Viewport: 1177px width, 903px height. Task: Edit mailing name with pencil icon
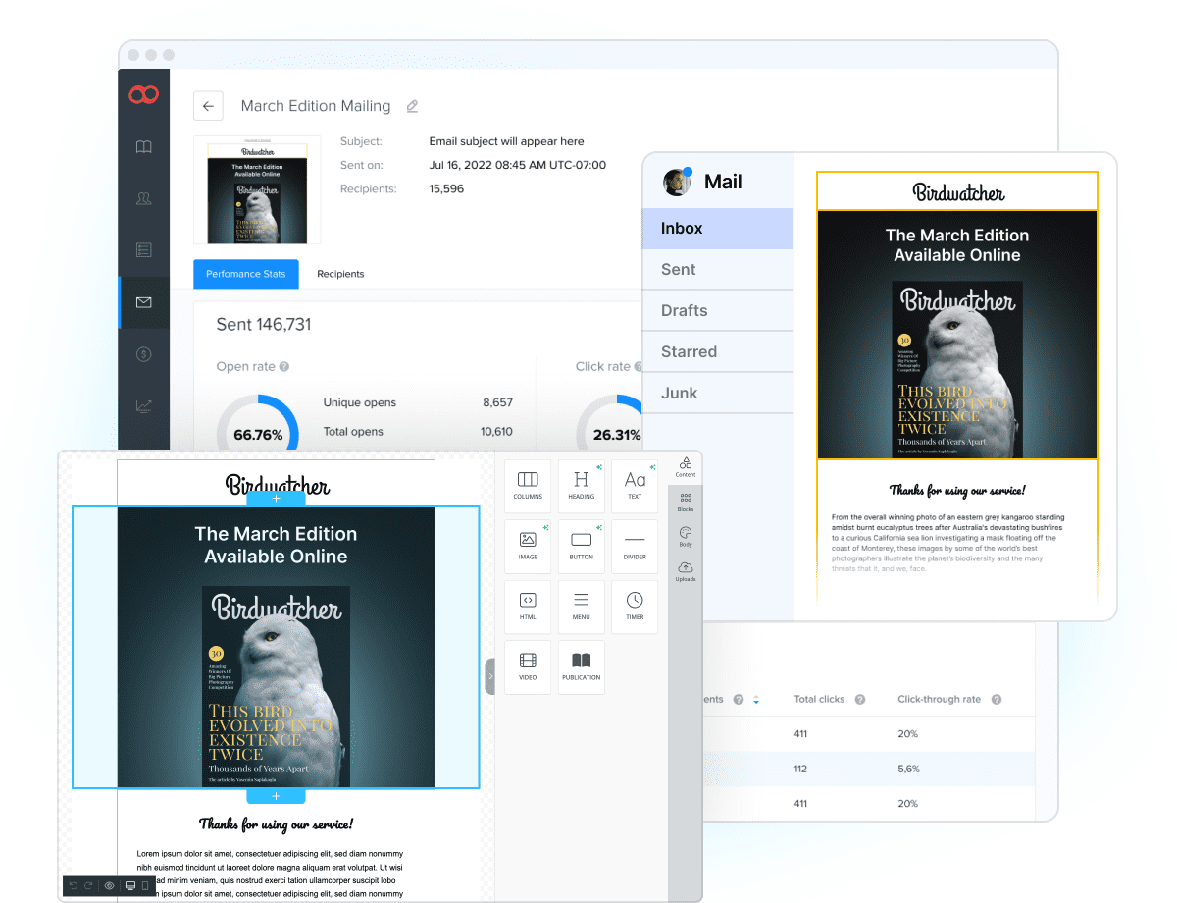(412, 106)
